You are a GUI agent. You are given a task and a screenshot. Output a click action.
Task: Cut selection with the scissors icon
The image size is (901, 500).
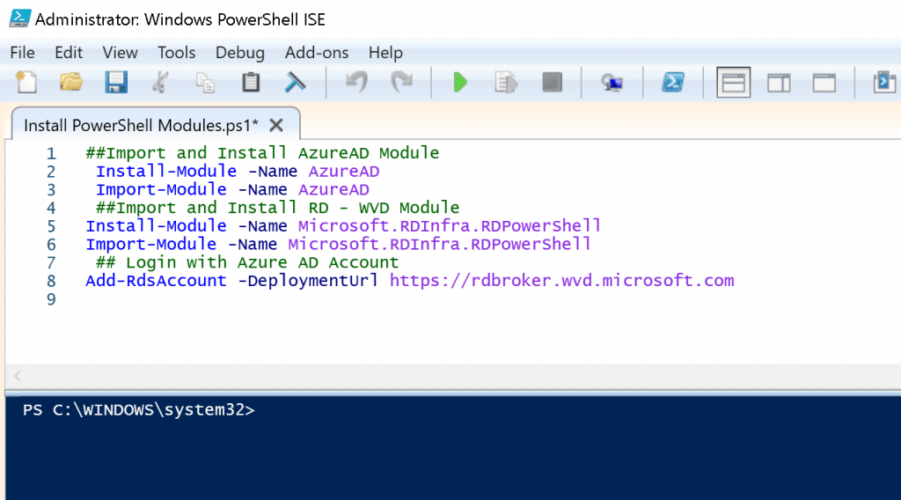(x=160, y=83)
